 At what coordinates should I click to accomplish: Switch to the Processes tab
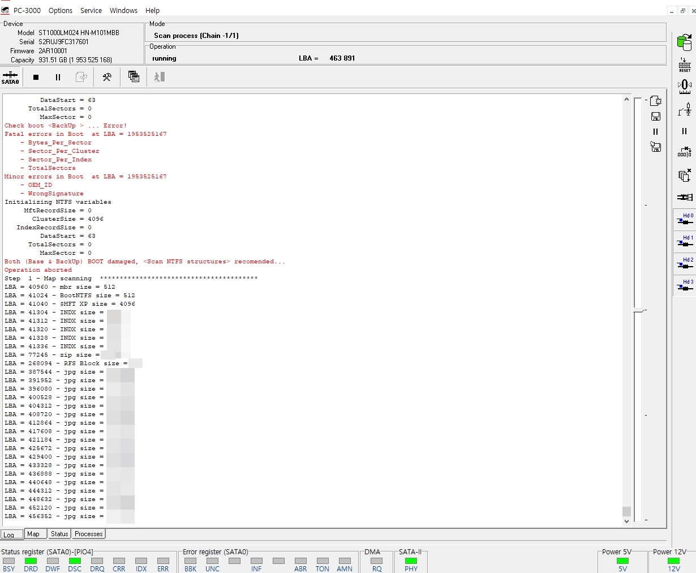pyautogui.click(x=89, y=534)
